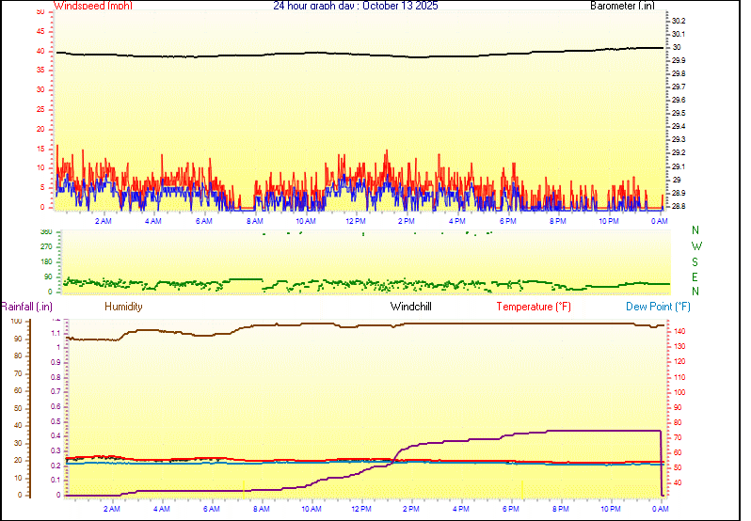Click the W wind direction letter
Viewport: 751px width, 521px height.
[x=695, y=246]
